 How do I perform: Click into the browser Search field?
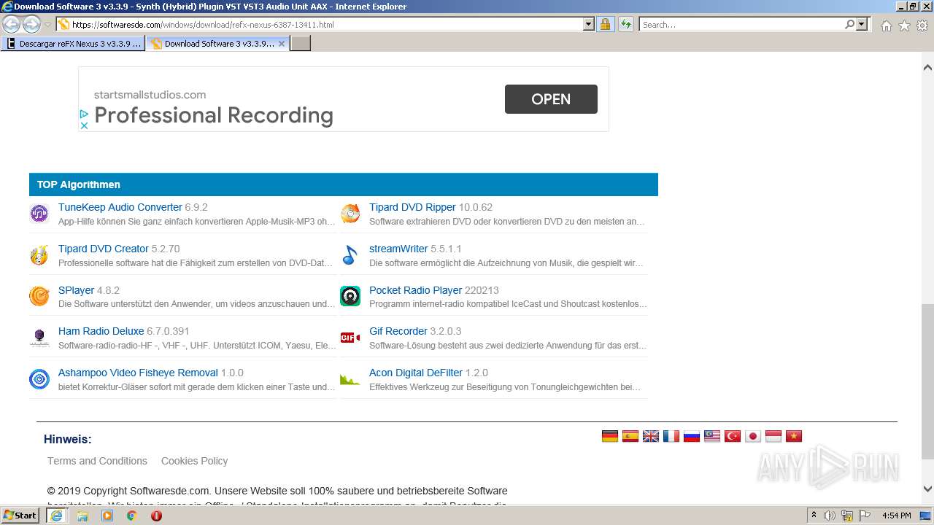[741, 24]
